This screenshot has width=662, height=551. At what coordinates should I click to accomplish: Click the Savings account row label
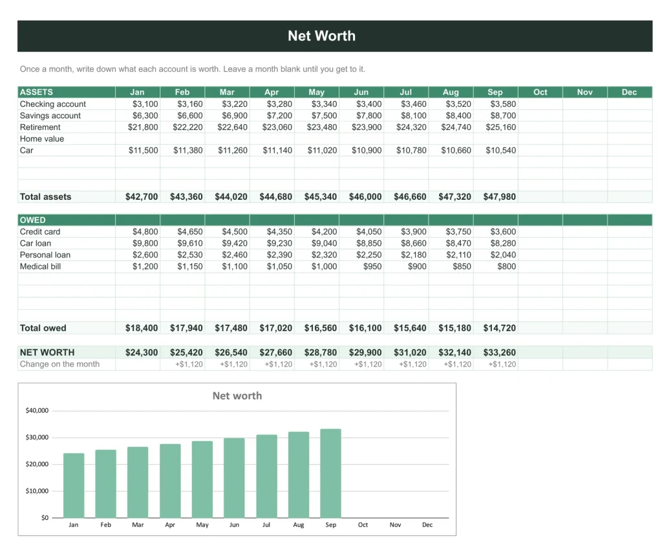click(50, 116)
